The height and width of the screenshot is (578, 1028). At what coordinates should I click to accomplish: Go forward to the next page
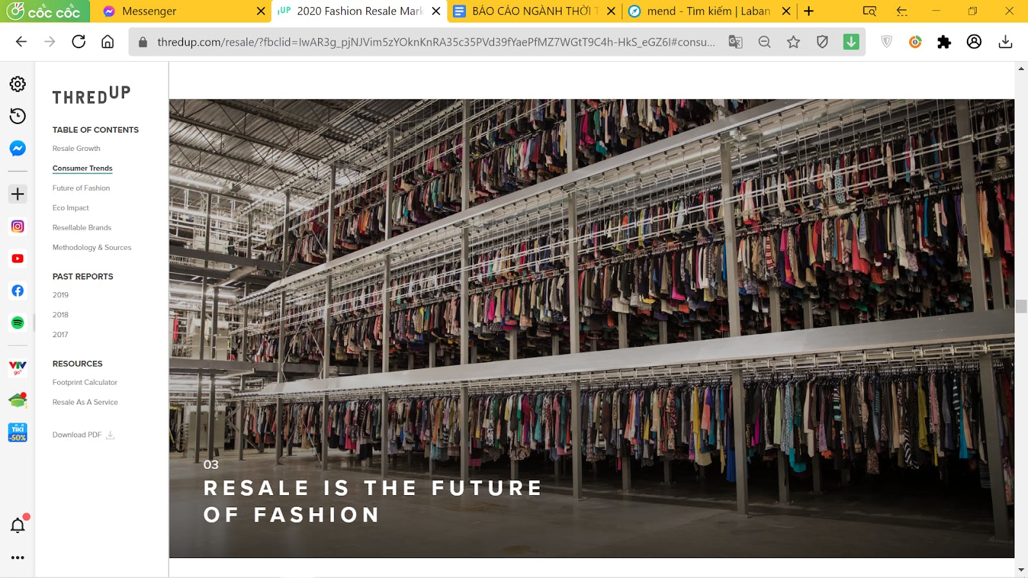tap(50, 42)
